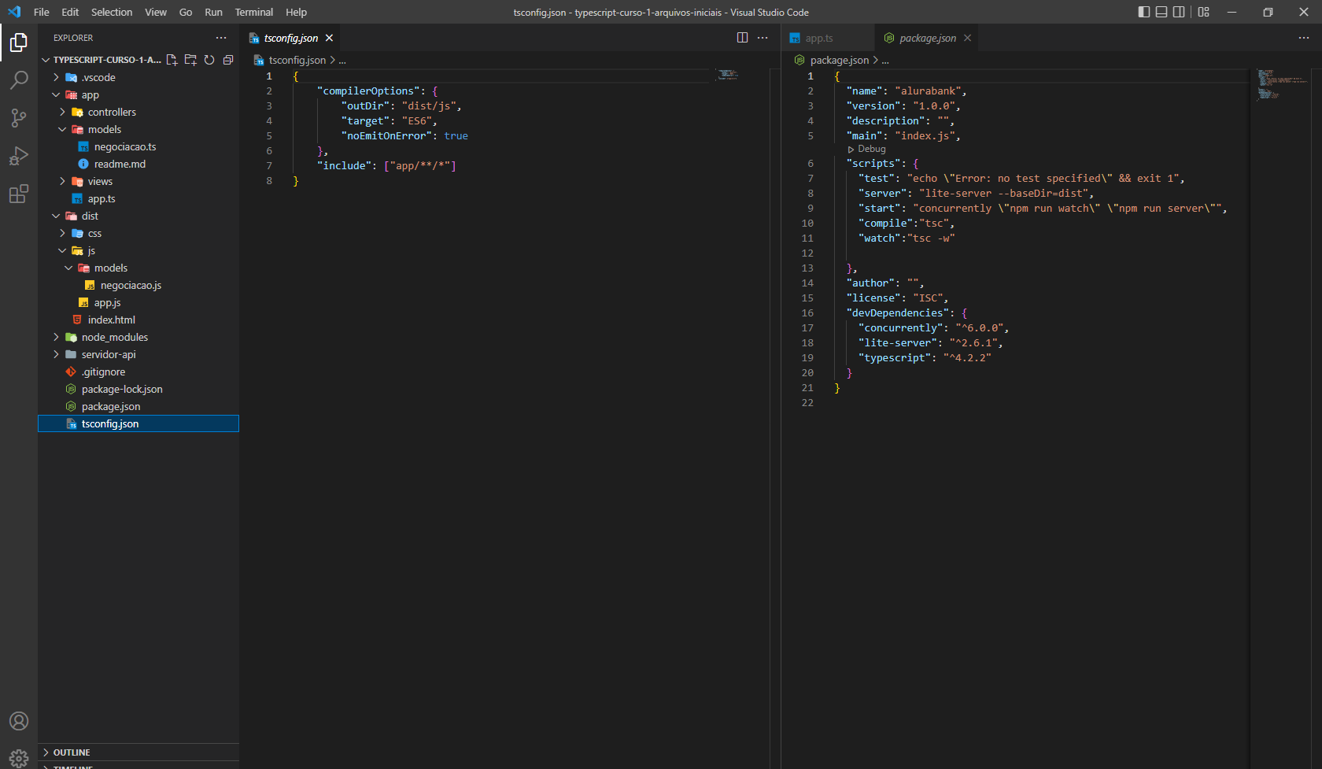Screen dimensions: 1322x769
Task: Open the Search view in activity bar
Action: 19,80
